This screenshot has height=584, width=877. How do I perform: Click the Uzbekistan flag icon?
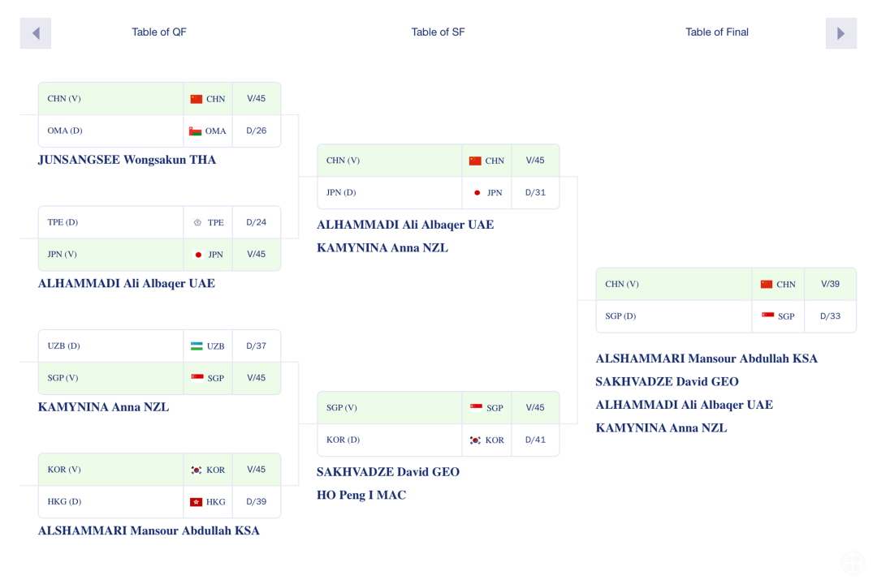click(197, 346)
